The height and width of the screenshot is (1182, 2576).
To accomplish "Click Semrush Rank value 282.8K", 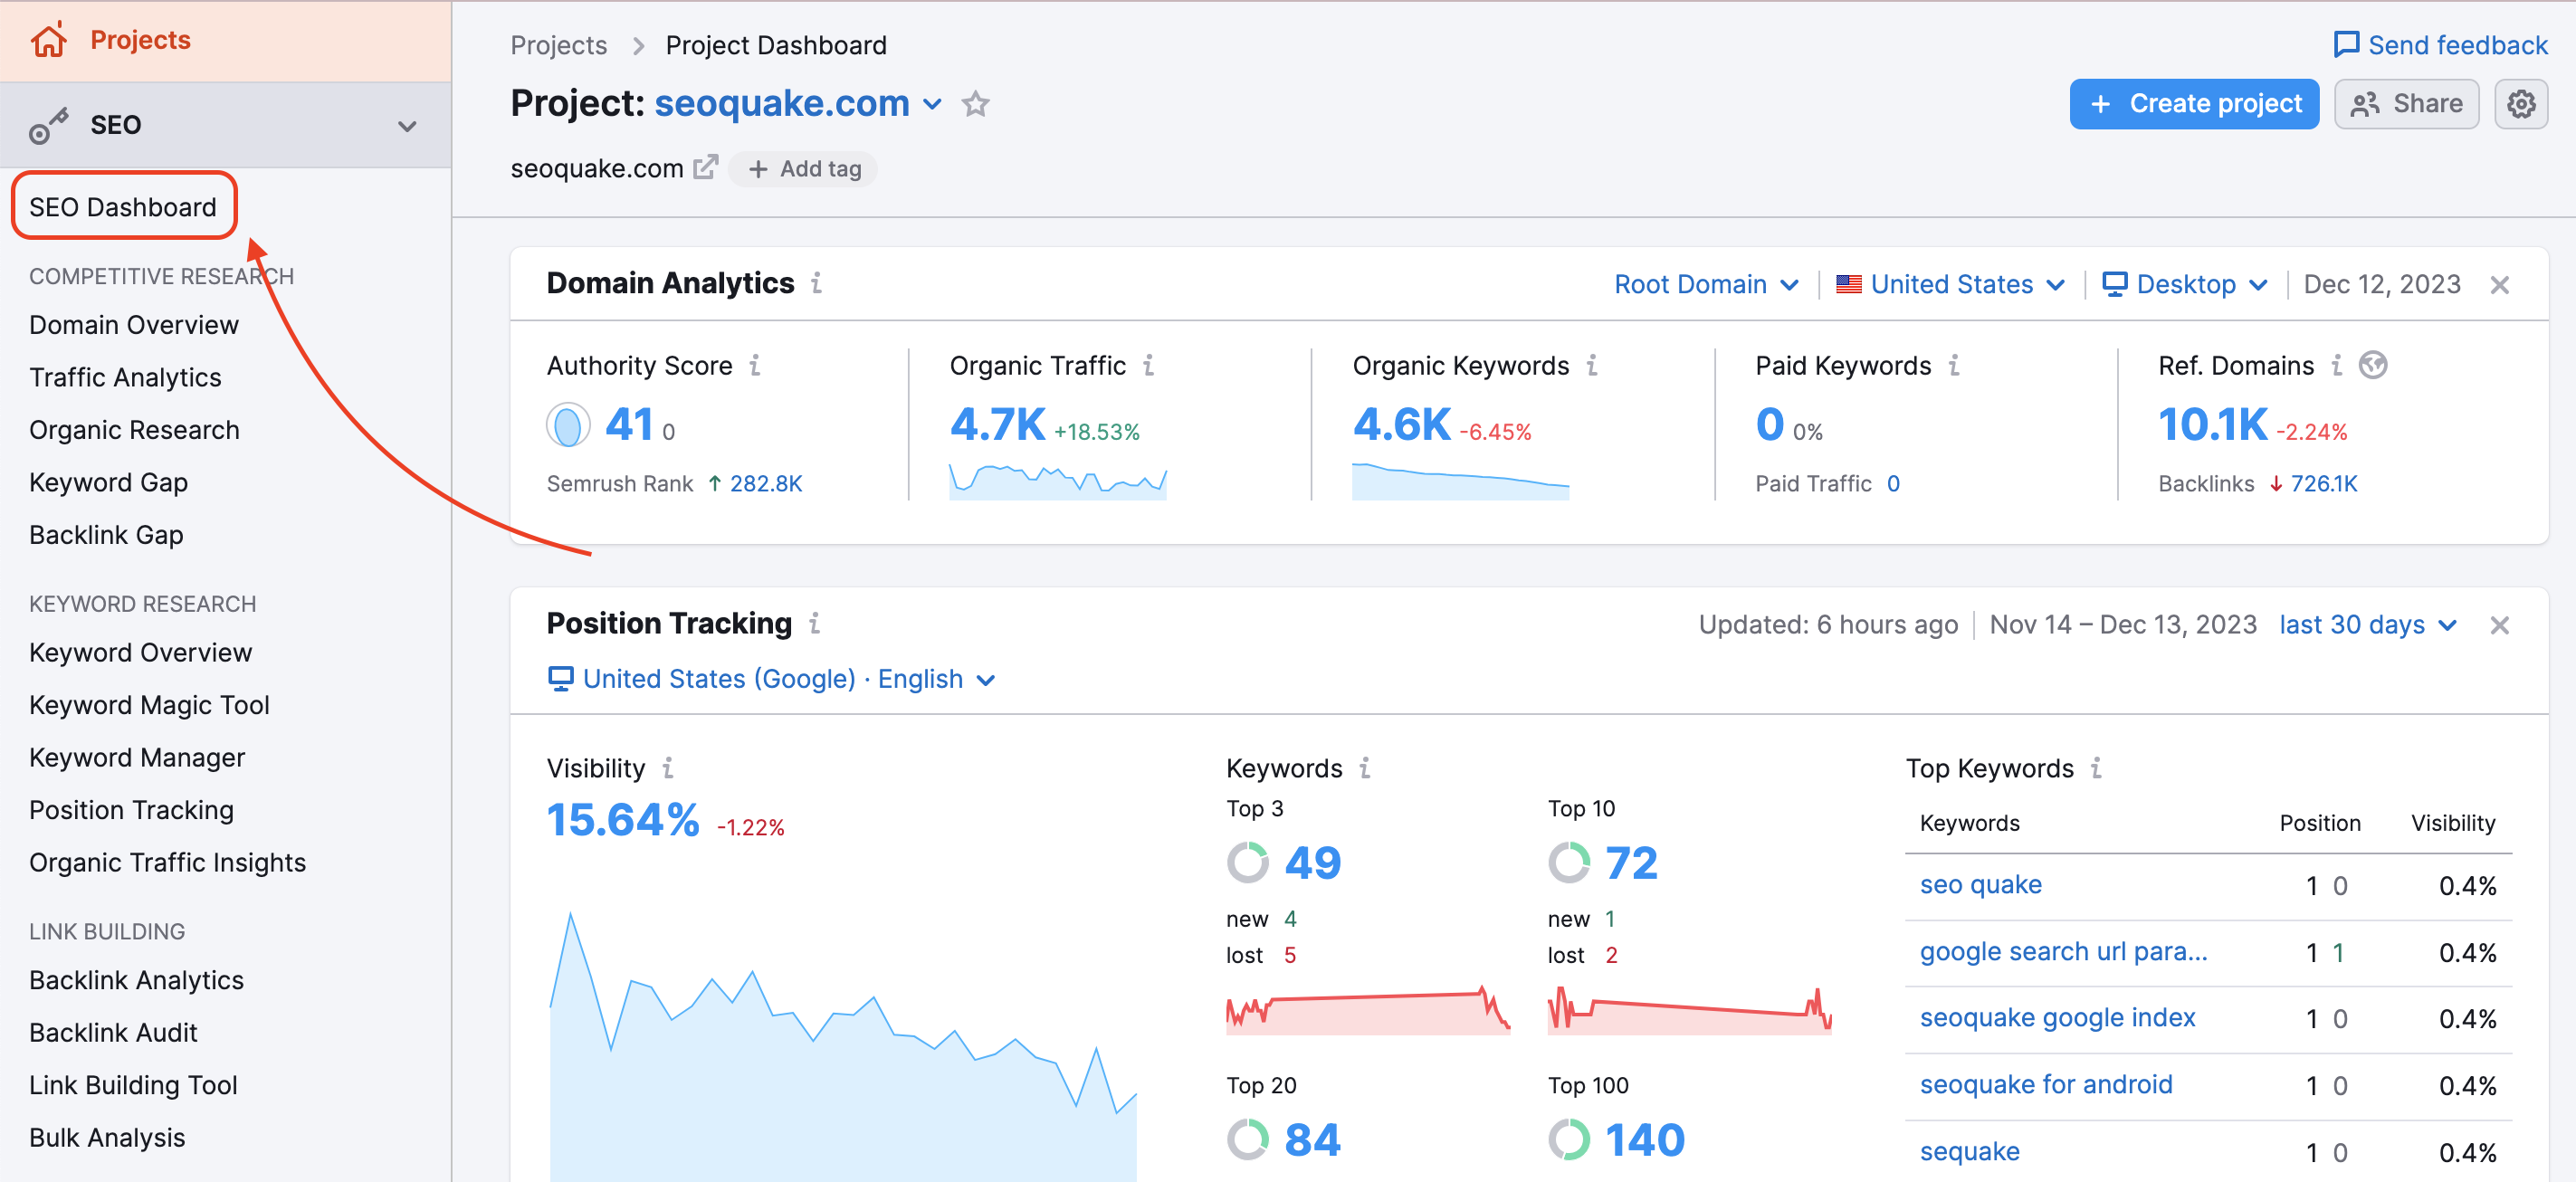I will click(765, 484).
